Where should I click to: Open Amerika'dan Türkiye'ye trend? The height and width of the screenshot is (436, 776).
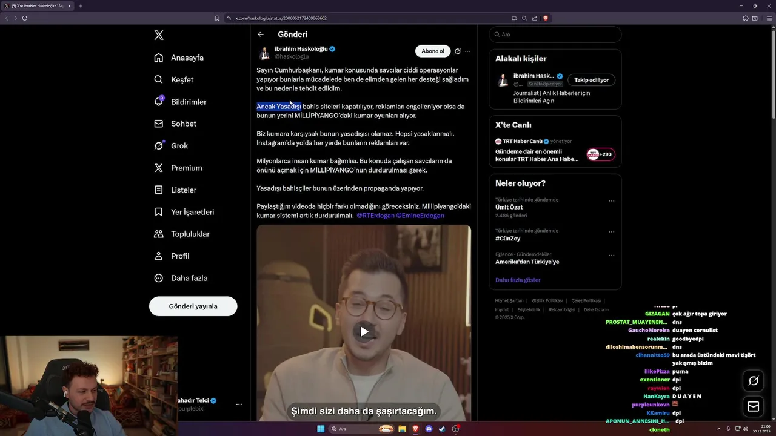[x=527, y=262]
